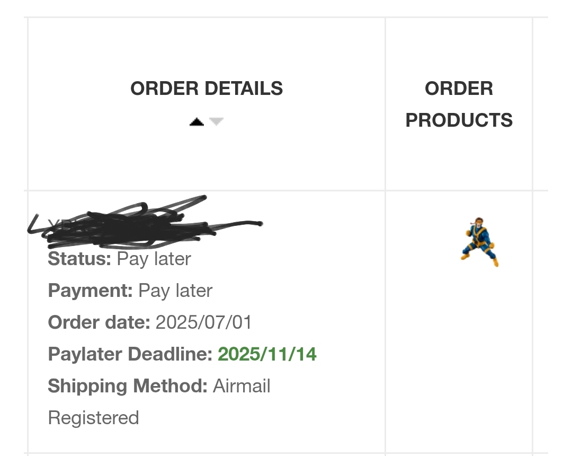
Task: Open the scribbled-out order number link
Action: (x=146, y=223)
